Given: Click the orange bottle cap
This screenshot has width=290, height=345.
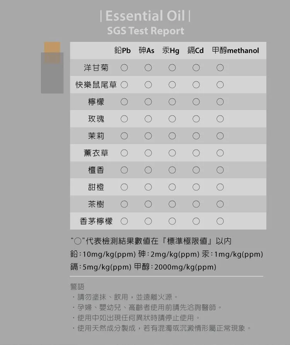Looking at the screenshot, I should 52,47.
